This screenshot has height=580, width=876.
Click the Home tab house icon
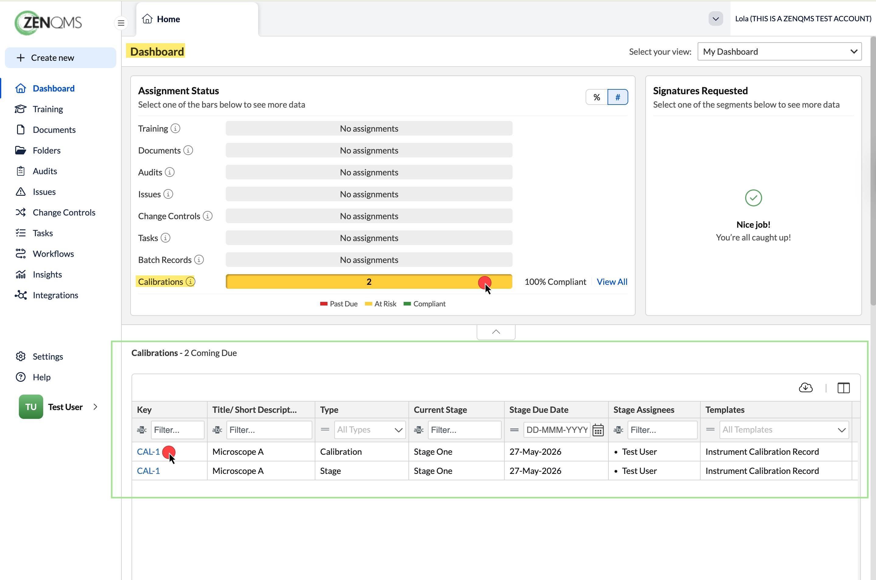[x=147, y=19]
